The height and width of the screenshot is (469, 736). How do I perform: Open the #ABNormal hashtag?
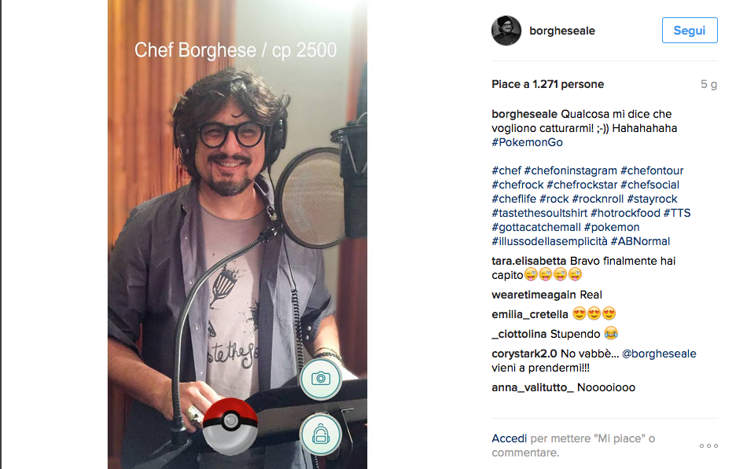pyautogui.click(x=640, y=241)
